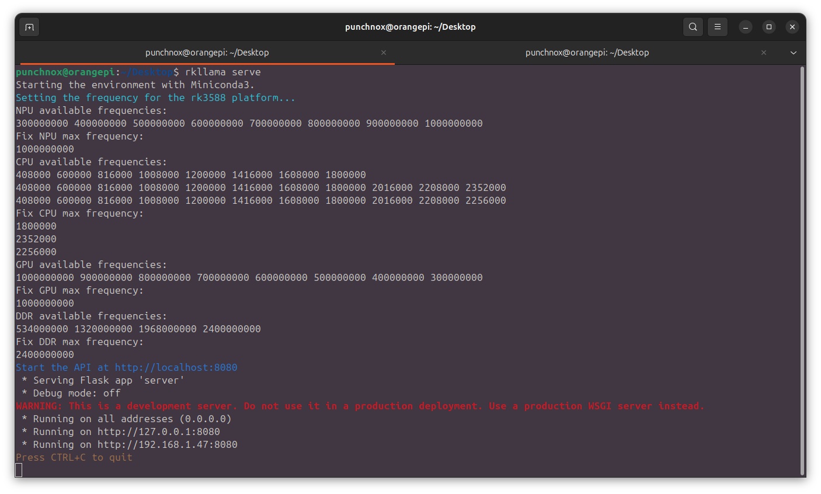This screenshot has width=821, height=494.
Task: Click the window title punchnox@orangepi: ~/Desktop
Action: click(x=410, y=27)
